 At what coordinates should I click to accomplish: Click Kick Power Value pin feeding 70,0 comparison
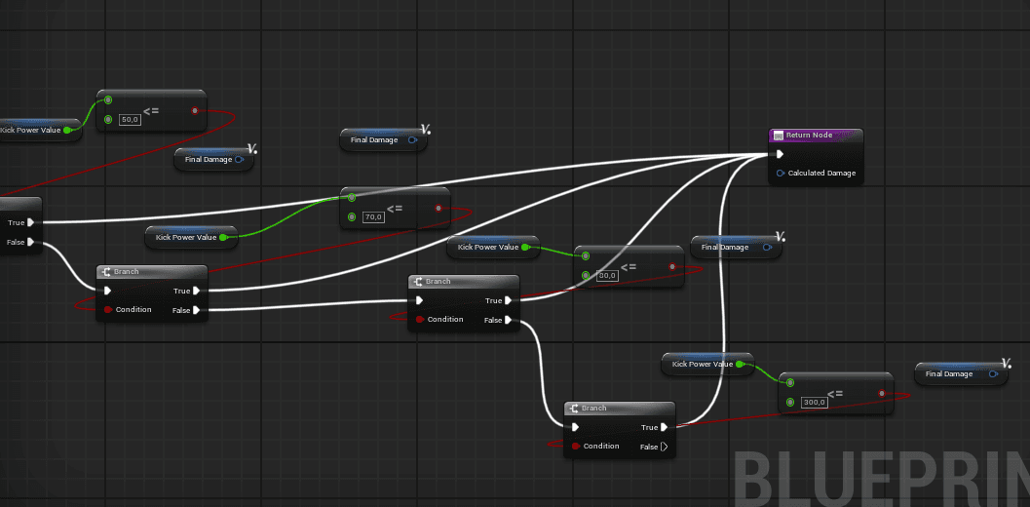click(223, 237)
